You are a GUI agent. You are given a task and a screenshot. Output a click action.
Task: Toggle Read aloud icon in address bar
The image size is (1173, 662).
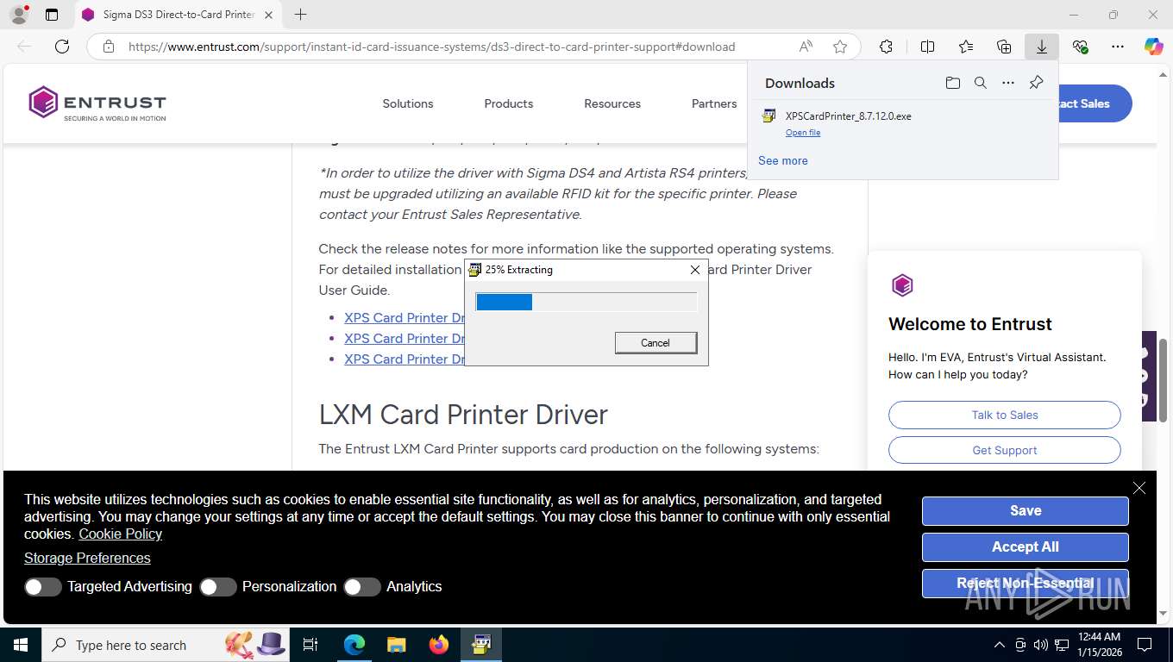pos(806,47)
